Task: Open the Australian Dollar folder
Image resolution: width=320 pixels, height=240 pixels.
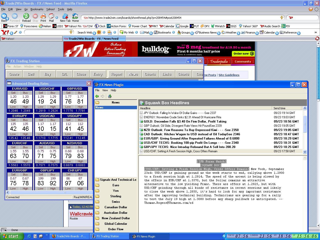Action: 116,213
